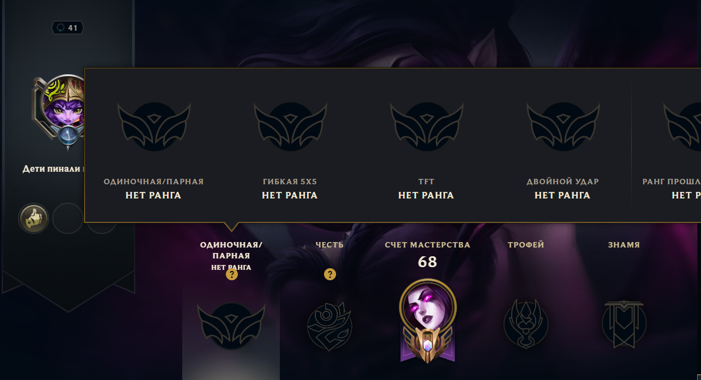This screenshot has width=701, height=380.
Task: Click the unranked emblem below Одиночная/Парная heading
Action: 231,325
